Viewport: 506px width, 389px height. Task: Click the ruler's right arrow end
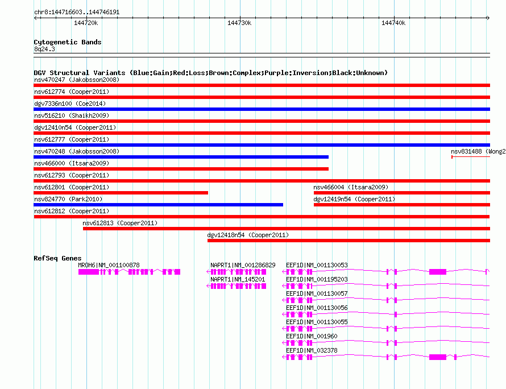point(488,18)
